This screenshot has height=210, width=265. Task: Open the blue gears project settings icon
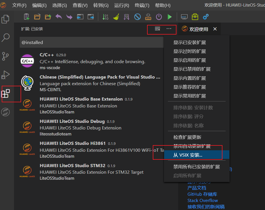[x=206, y=17]
